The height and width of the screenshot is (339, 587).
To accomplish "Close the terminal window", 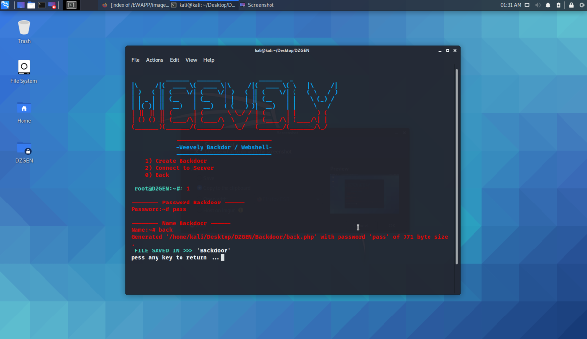I will click(455, 50).
